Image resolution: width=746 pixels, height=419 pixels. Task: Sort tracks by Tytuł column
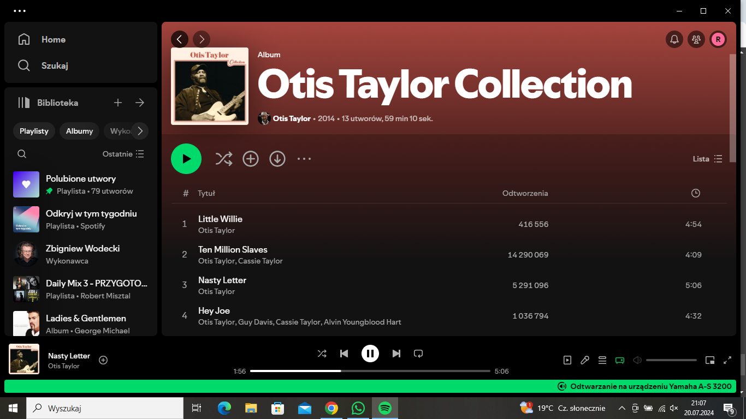[x=206, y=193]
